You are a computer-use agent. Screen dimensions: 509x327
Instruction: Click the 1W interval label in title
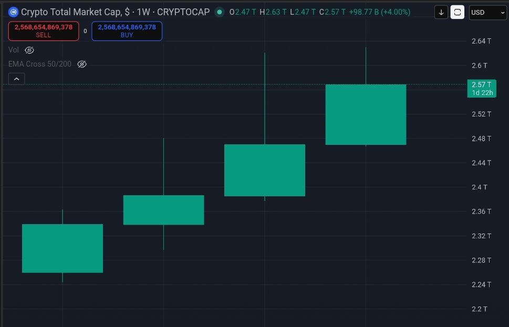click(143, 12)
